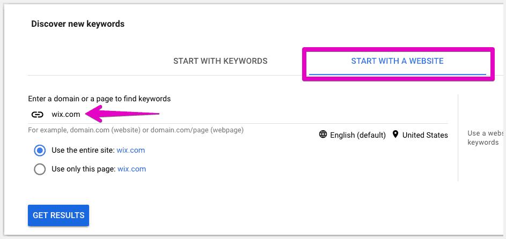The image size is (506, 239).
Task: Click the globe language icon
Action: pos(323,135)
